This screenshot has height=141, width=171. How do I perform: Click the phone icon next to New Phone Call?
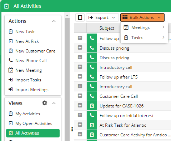coord(11,60)
